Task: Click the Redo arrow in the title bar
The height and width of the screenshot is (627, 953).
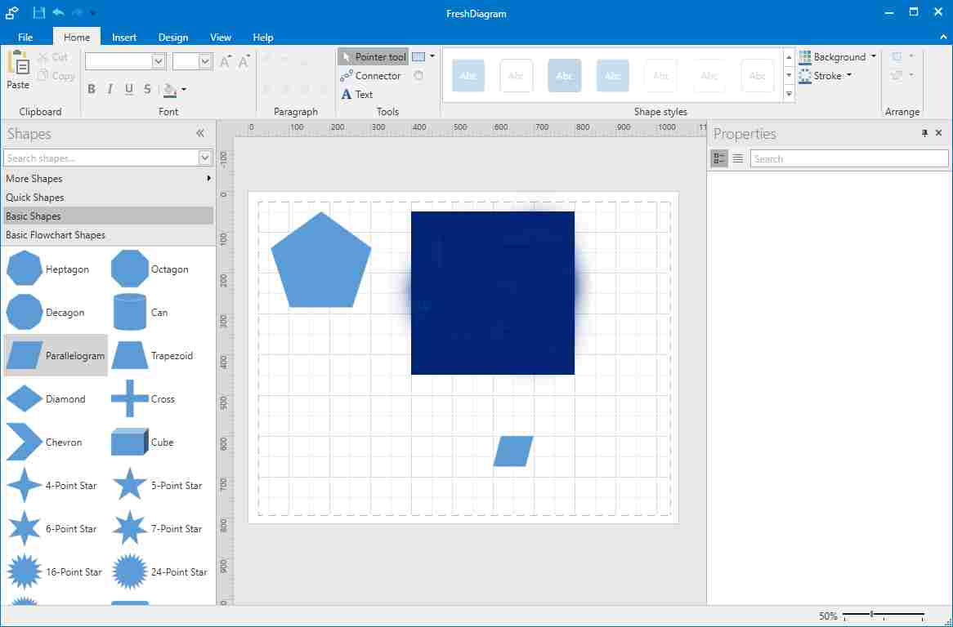Action: 77,13
